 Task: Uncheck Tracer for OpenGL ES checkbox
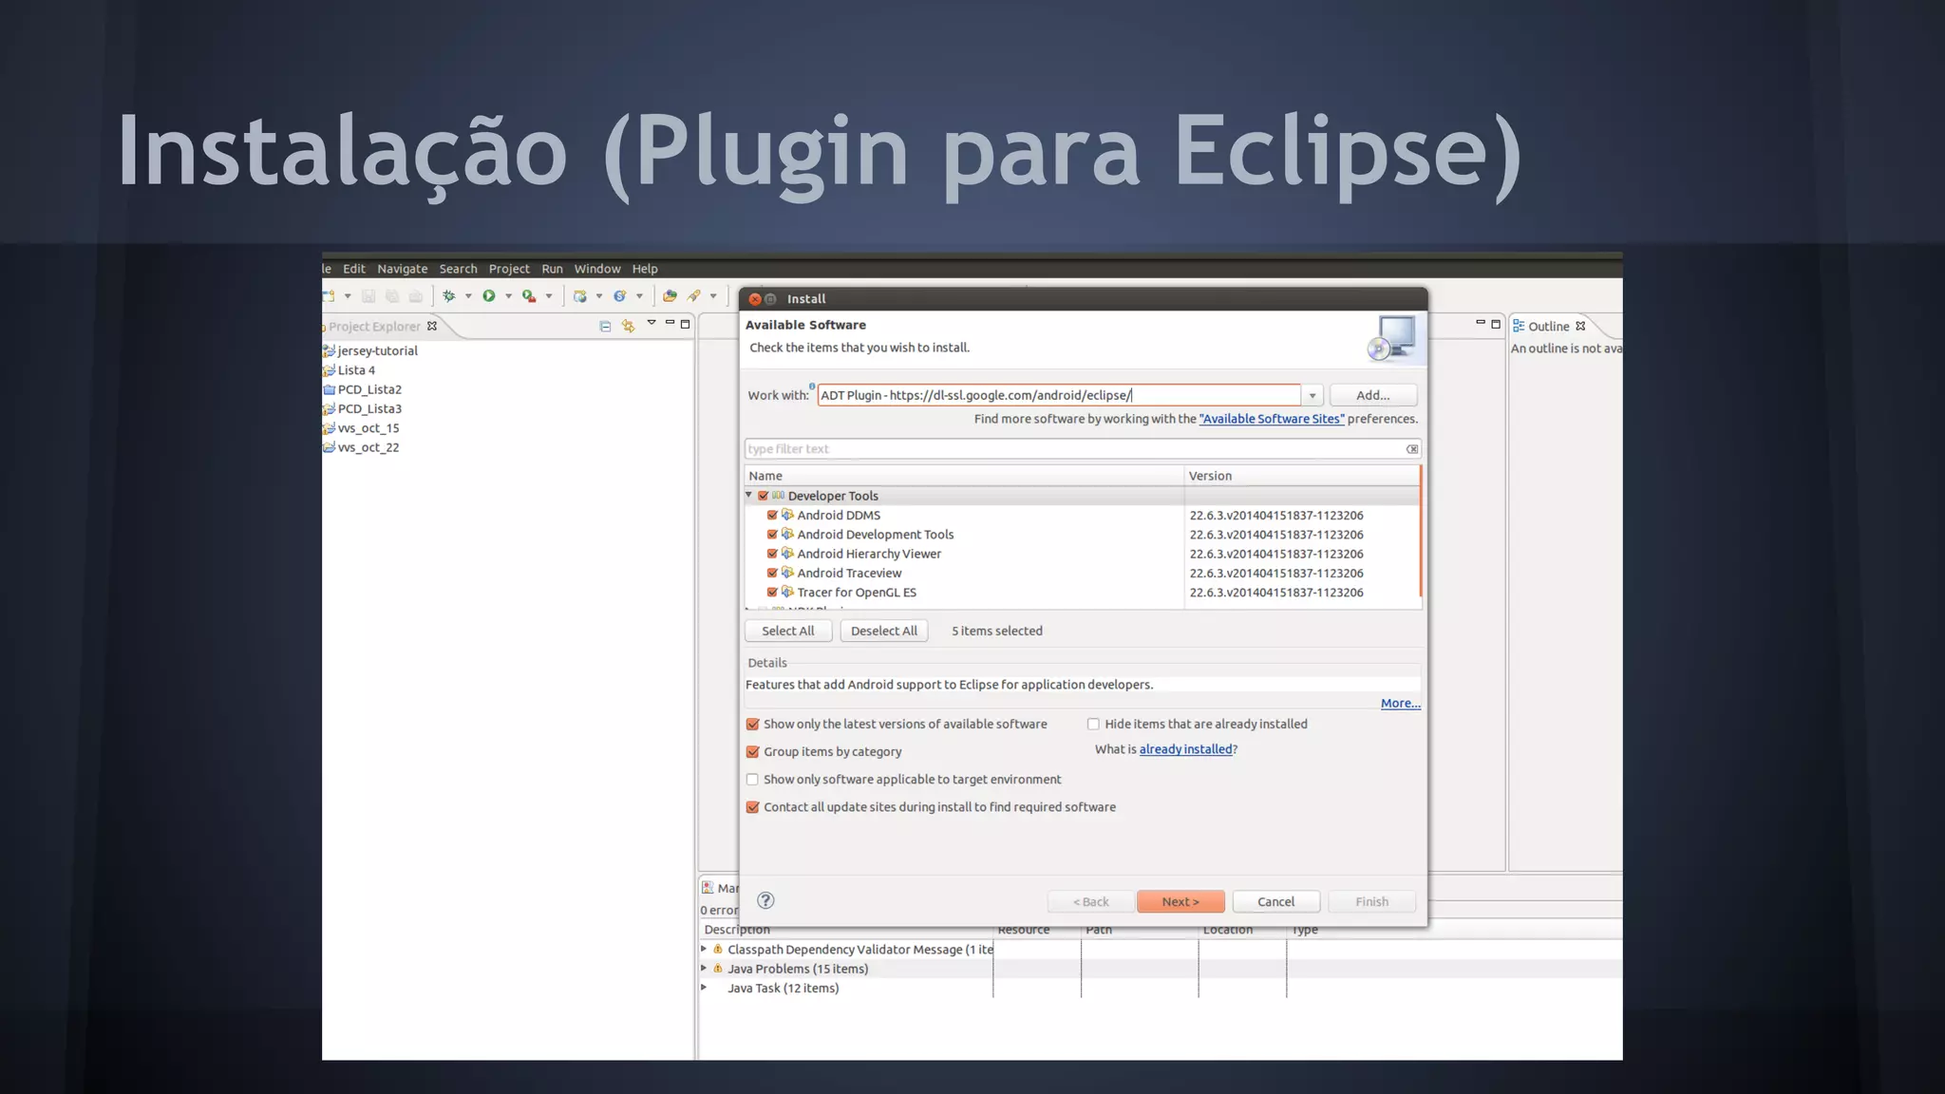click(772, 592)
